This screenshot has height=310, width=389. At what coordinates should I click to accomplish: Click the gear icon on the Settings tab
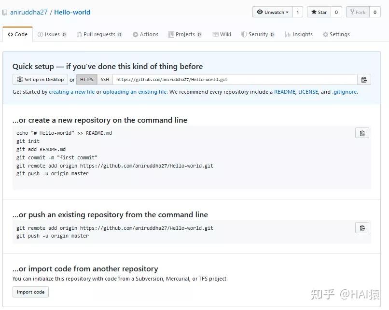[x=325, y=34]
